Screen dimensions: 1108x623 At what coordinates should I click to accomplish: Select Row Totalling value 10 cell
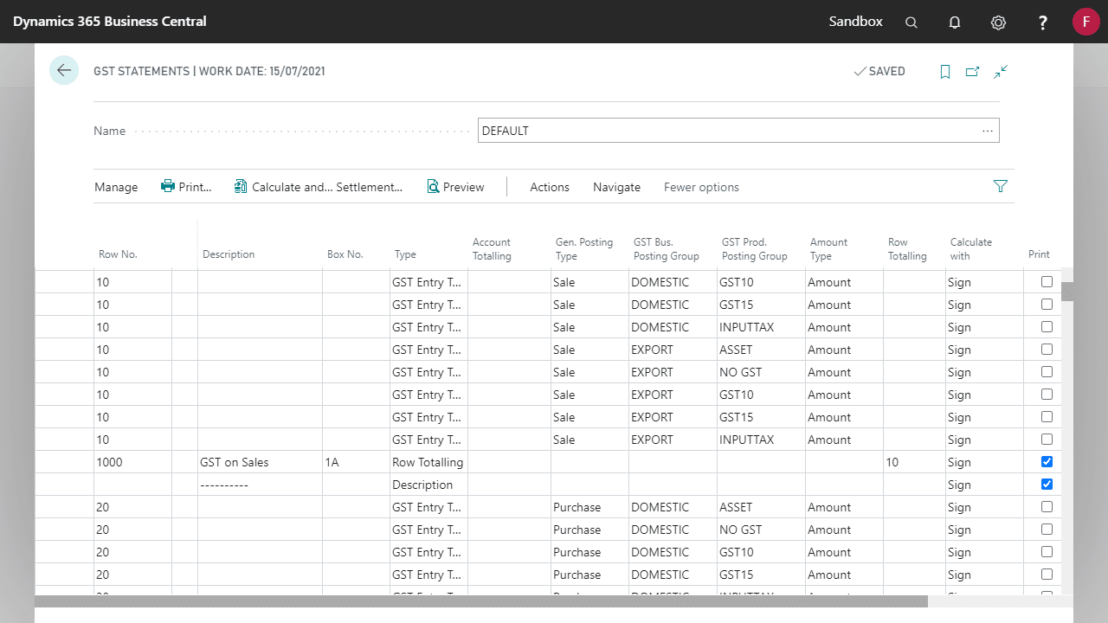914,462
